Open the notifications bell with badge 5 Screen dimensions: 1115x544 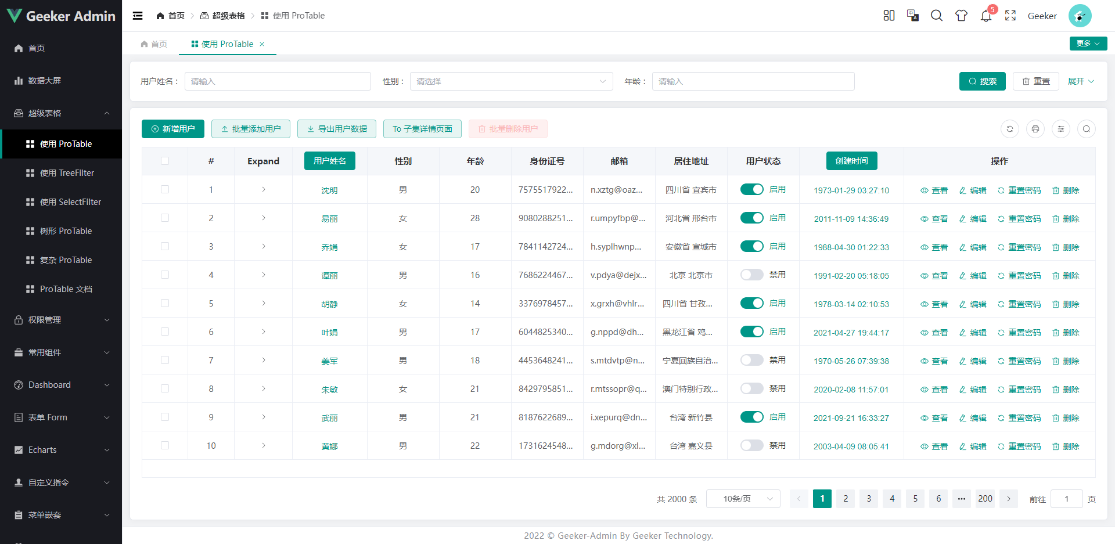coord(985,16)
